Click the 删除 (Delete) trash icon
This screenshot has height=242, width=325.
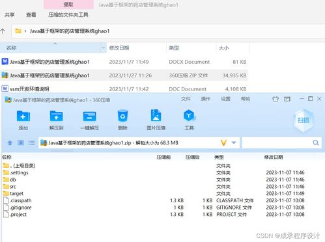(122, 116)
